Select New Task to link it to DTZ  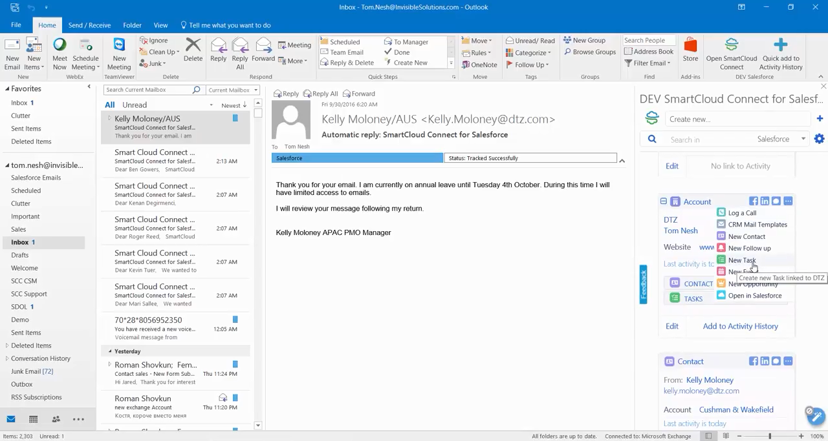[742, 260]
